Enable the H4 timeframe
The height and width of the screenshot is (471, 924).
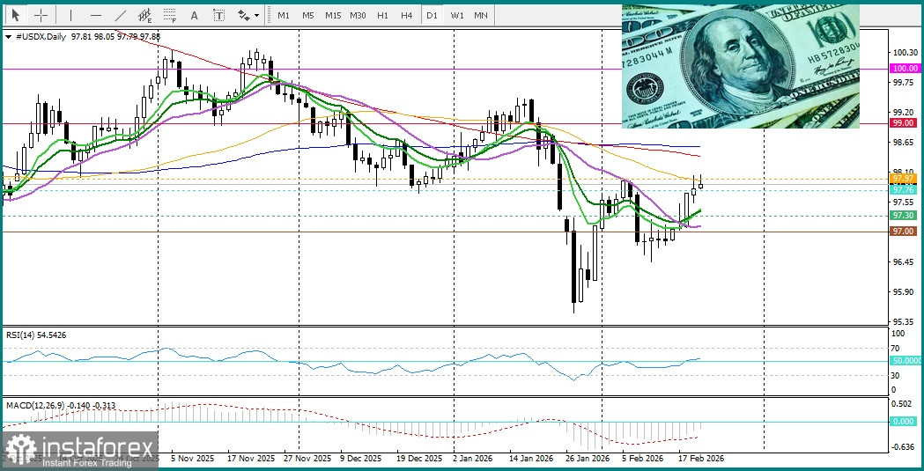406,15
